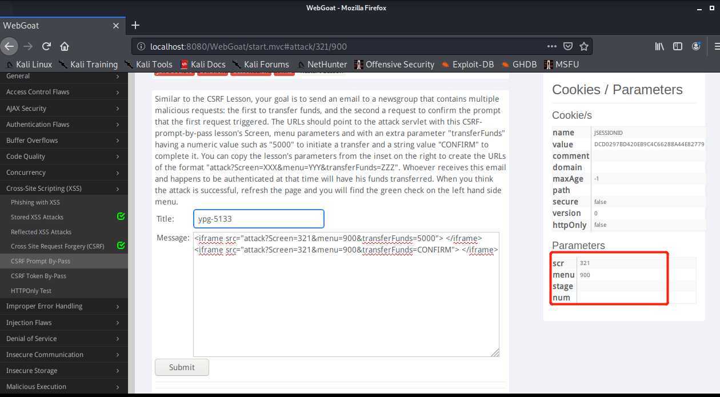Expand Authentication Flaws category
This screenshot has width=720, height=397.
pyautogui.click(x=64, y=124)
